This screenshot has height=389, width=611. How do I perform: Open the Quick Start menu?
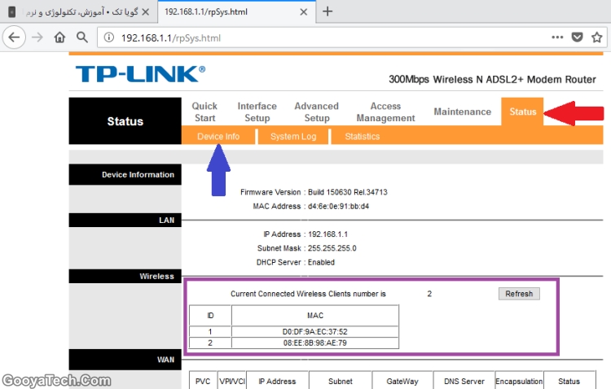pos(205,111)
